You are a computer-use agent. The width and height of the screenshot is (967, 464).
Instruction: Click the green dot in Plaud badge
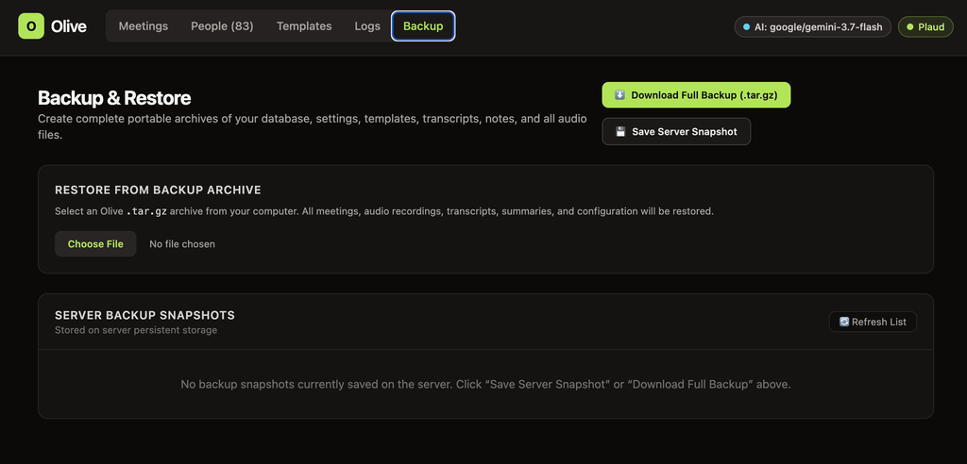pyautogui.click(x=909, y=27)
